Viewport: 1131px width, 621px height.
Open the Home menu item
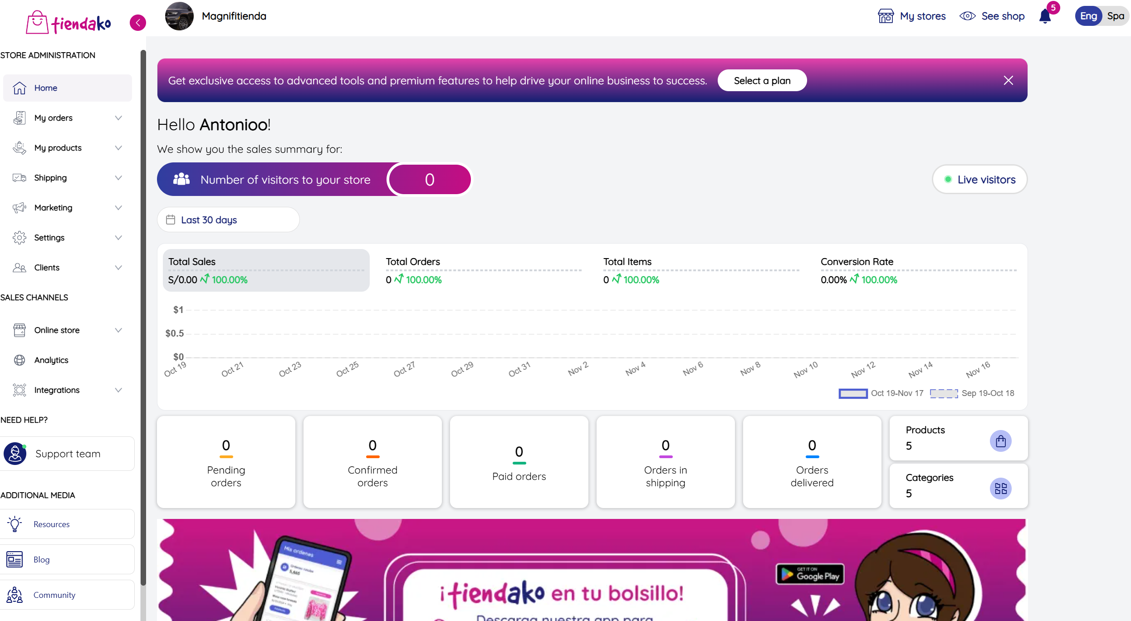tap(68, 88)
